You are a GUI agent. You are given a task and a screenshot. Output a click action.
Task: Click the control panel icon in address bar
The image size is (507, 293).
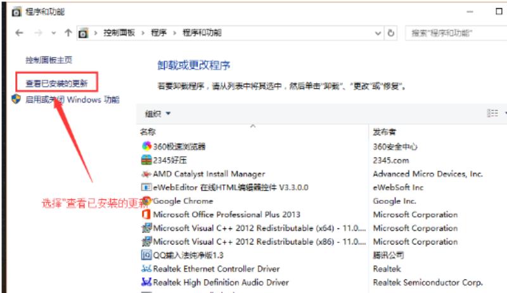83,33
